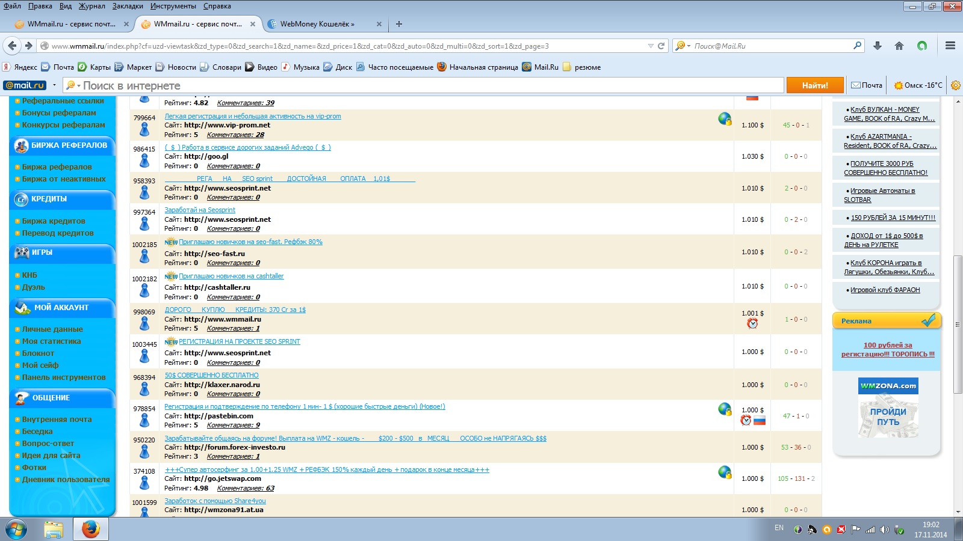Click the orange Найти! button
The width and height of the screenshot is (963, 541).
[x=815, y=85]
